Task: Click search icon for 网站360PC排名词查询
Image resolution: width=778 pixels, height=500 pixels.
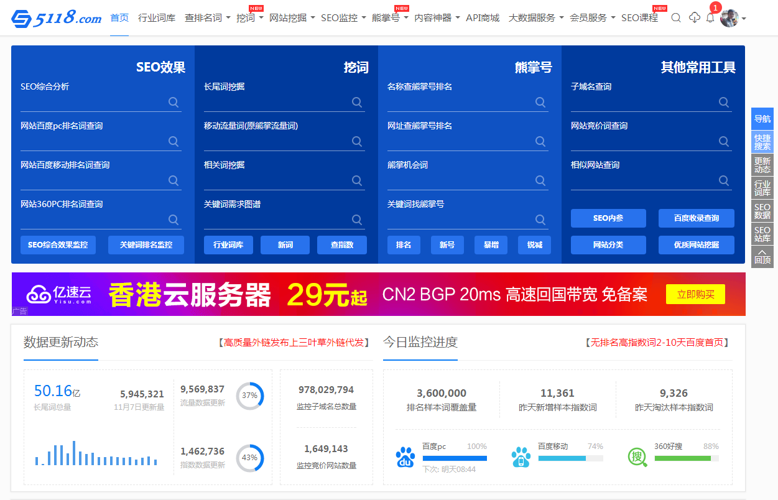Action: pos(174,220)
